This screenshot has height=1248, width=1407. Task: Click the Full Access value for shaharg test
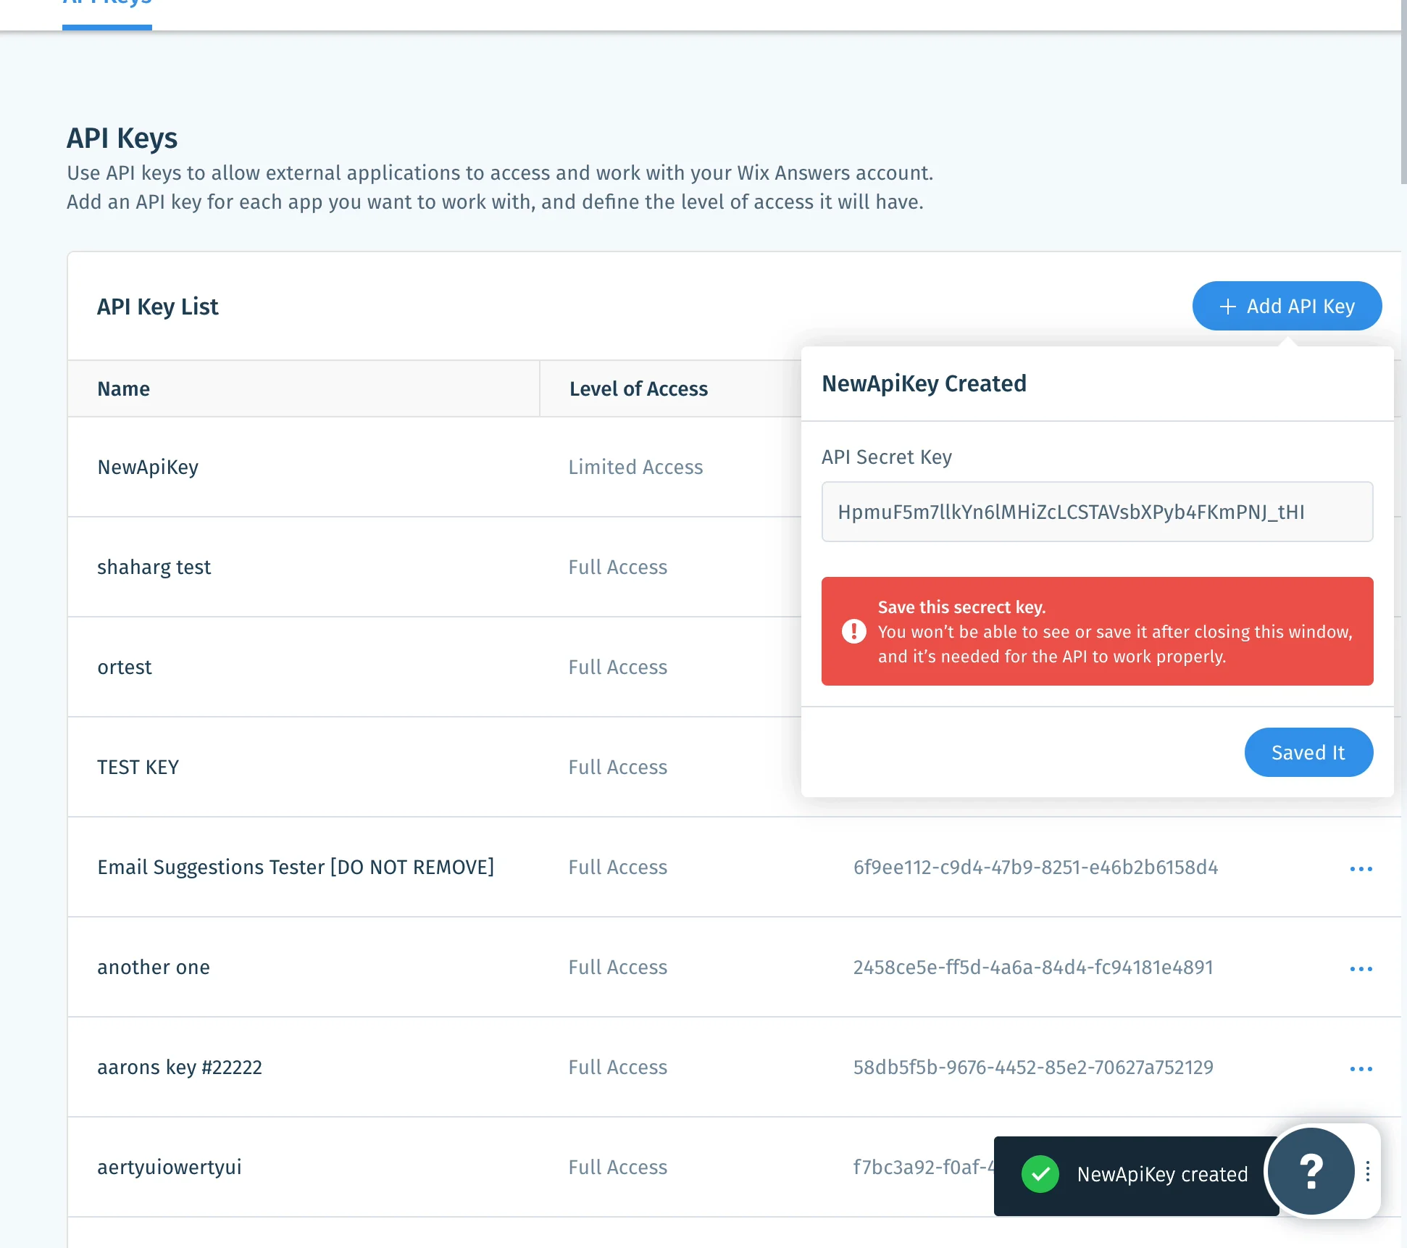click(618, 567)
